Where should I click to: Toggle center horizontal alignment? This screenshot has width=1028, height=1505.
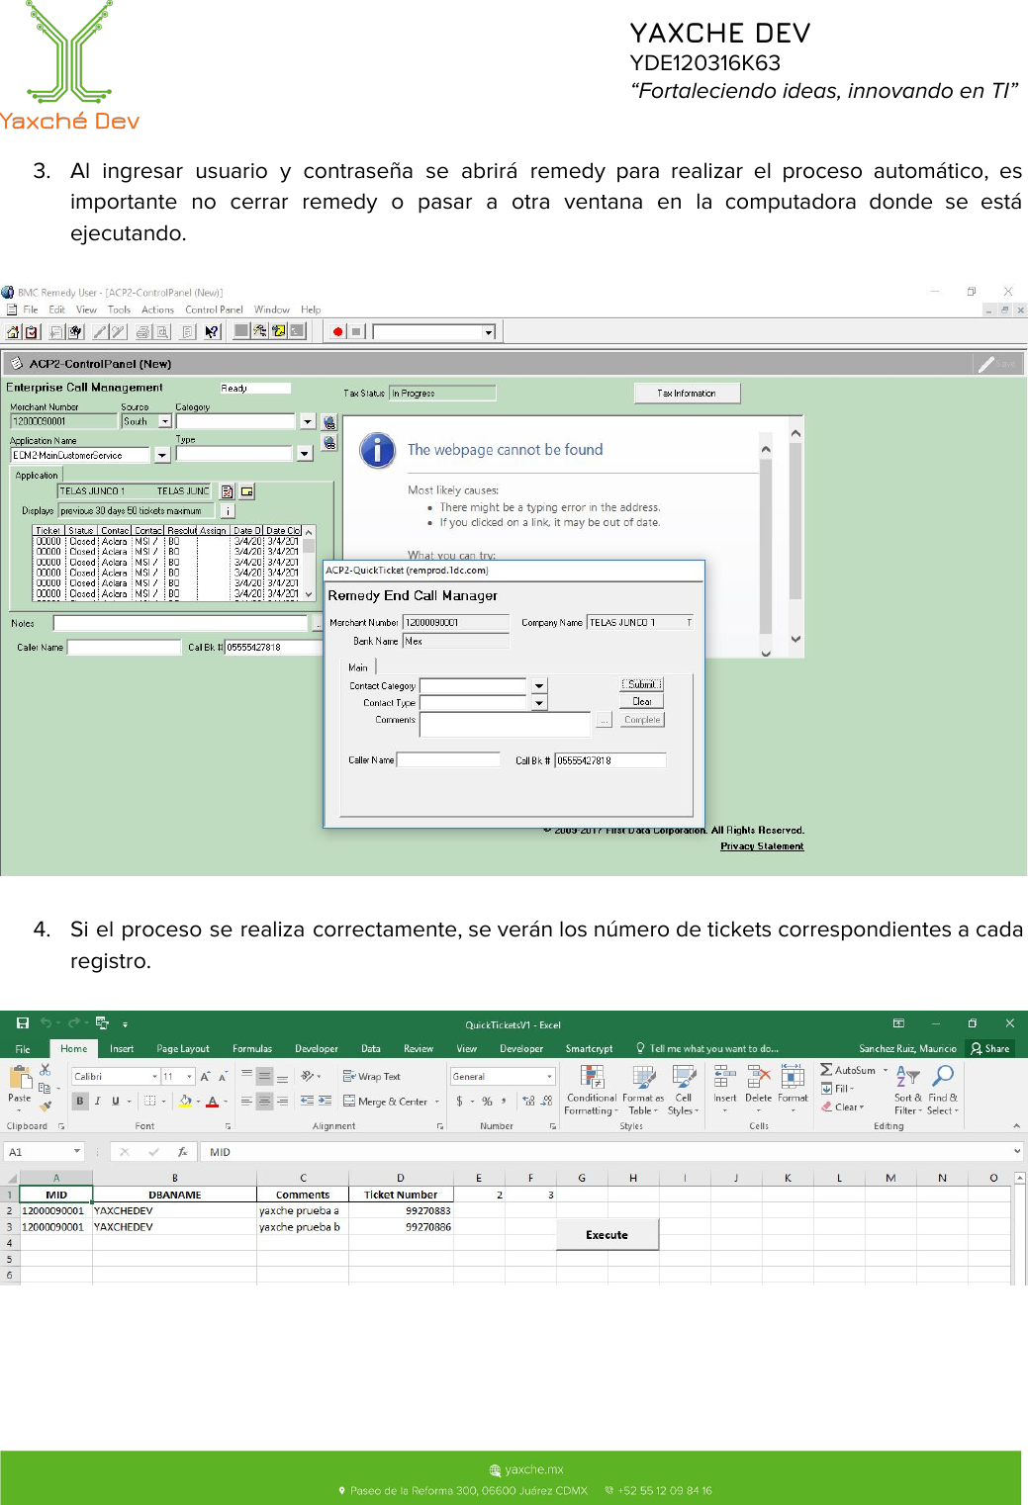[264, 1101]
